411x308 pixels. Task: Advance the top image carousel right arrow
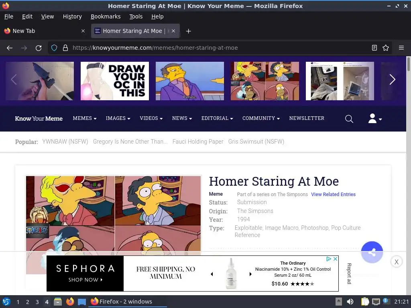pos(392,80)
